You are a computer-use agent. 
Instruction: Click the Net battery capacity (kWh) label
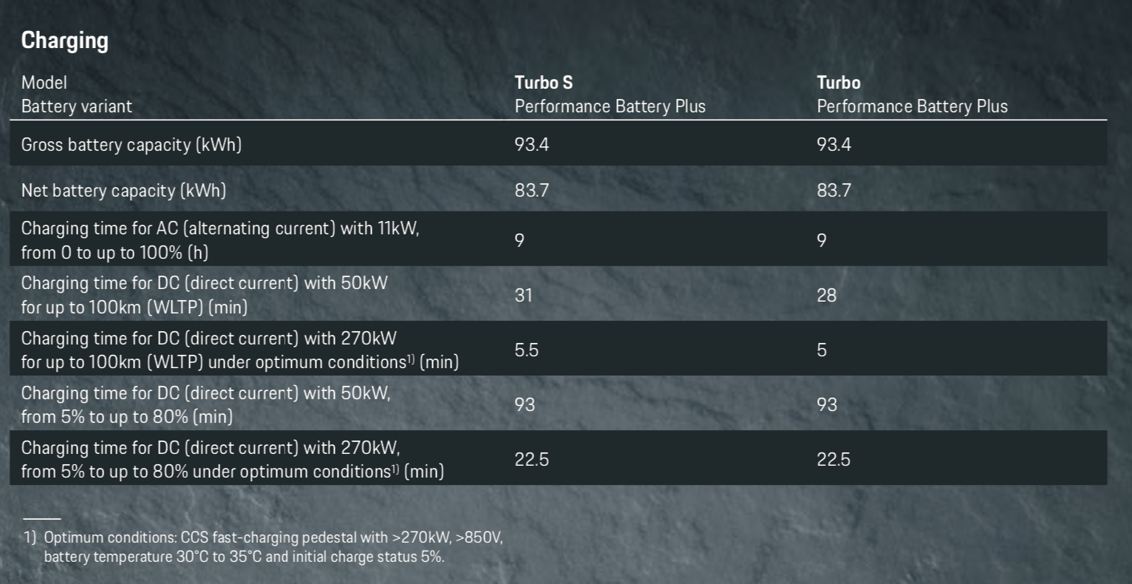[123, 190]
